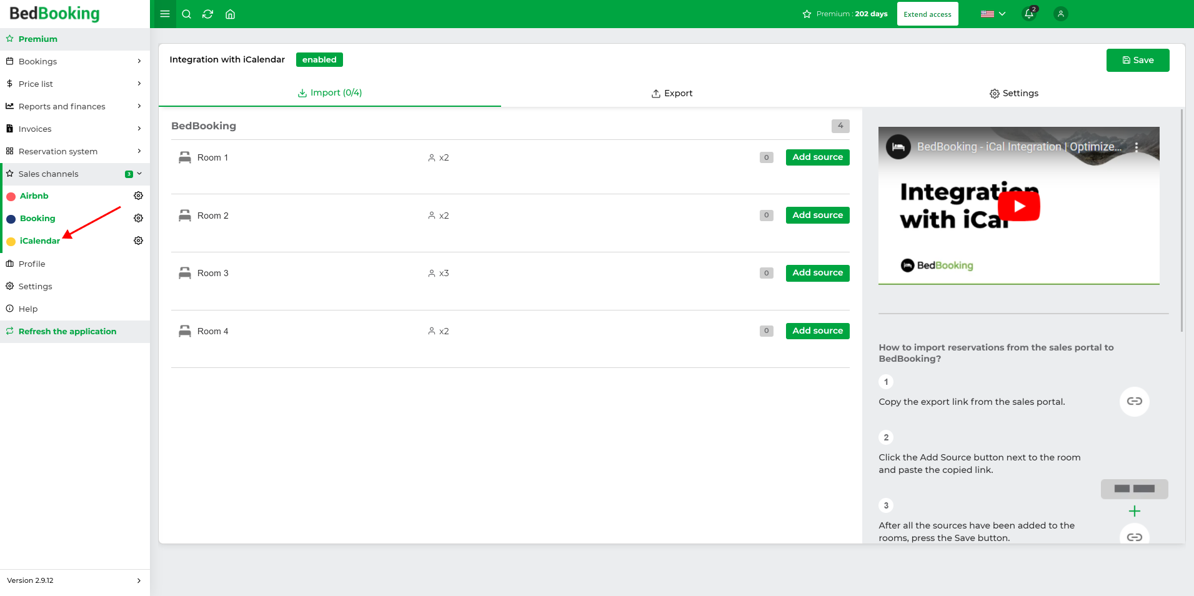Toggle the hamburger menu icon
Viewport: 1194px width, 596px height.
[165, 14]
